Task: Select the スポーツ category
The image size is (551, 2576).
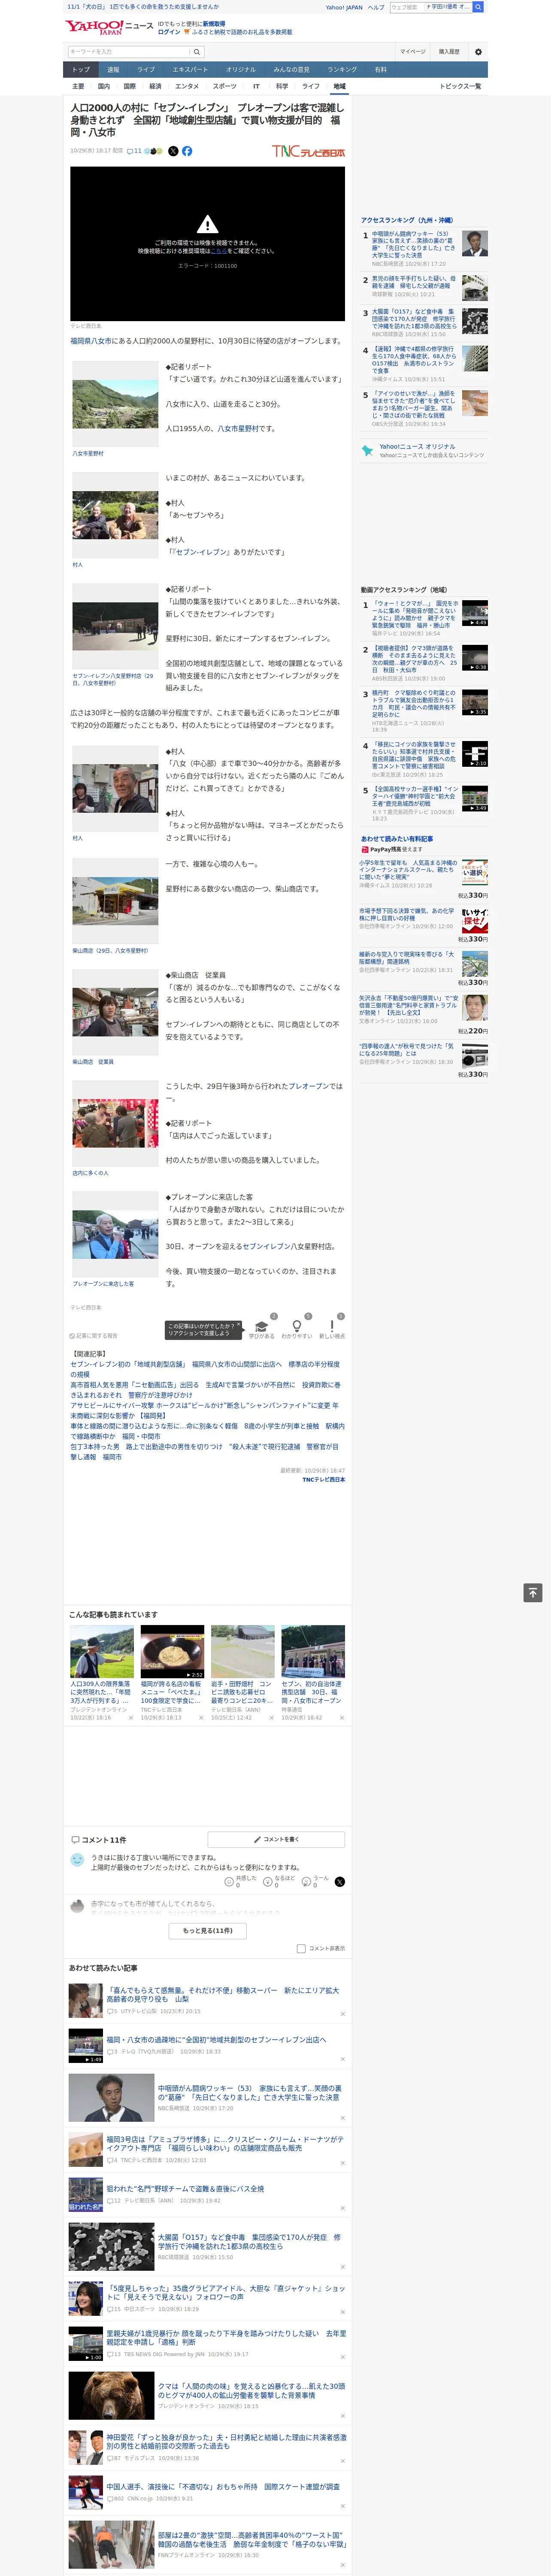Action: 225,86
